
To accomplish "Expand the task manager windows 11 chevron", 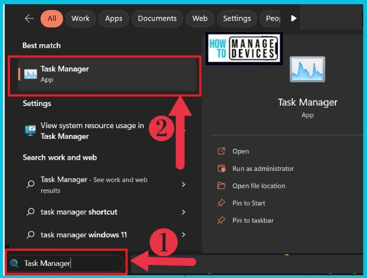I will [x=183, y=234].
